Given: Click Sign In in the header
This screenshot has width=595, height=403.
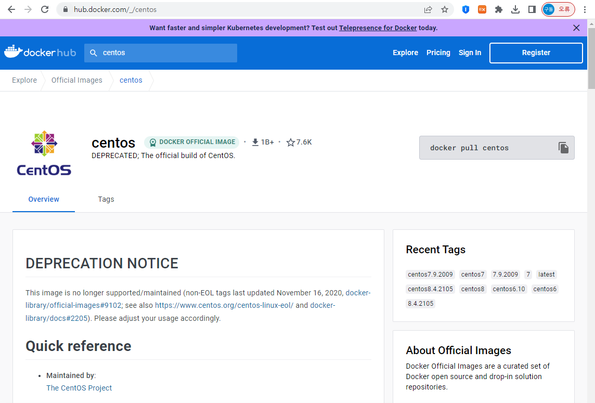Looking at the screenshot, I should click(470, 53).
